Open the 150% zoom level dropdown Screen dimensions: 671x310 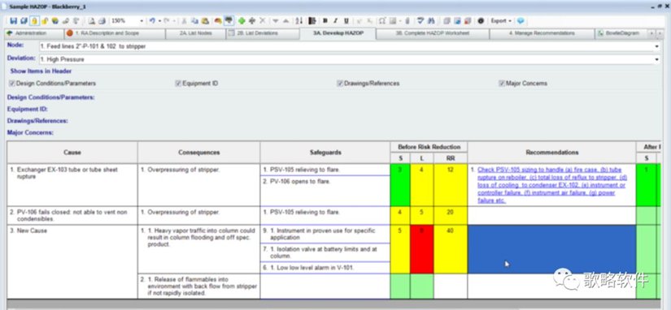(142, 20)
